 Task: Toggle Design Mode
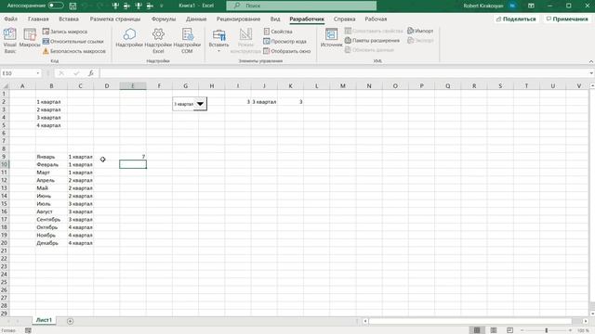click(245, 40)
